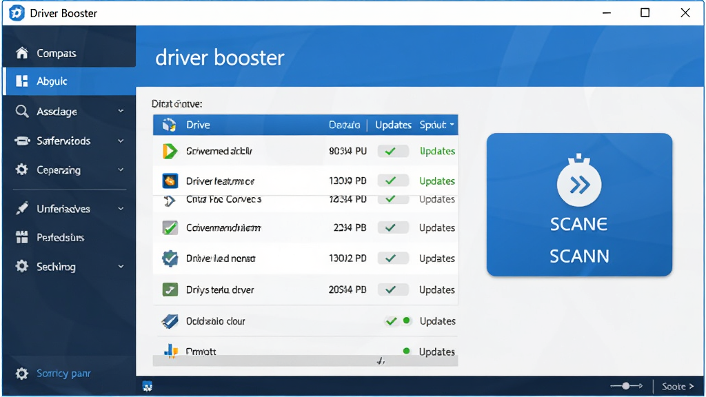
Task: Toggle check pill for Griwerned row
Action: pos(392,151)
